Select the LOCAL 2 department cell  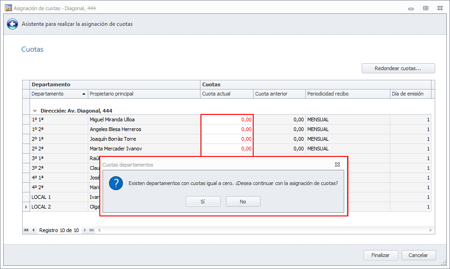pyautogui.click(x=59, y=207)
